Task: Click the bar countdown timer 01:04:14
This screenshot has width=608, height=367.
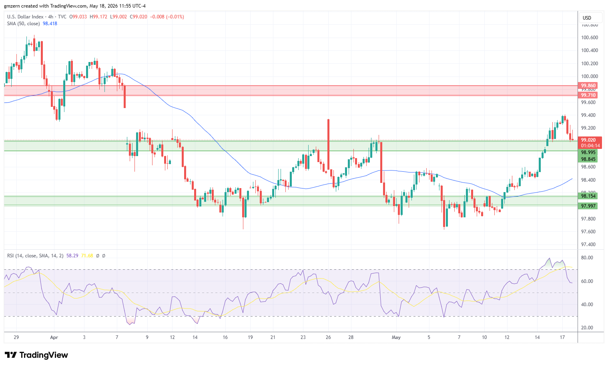Action: click(x=590, y=146)
